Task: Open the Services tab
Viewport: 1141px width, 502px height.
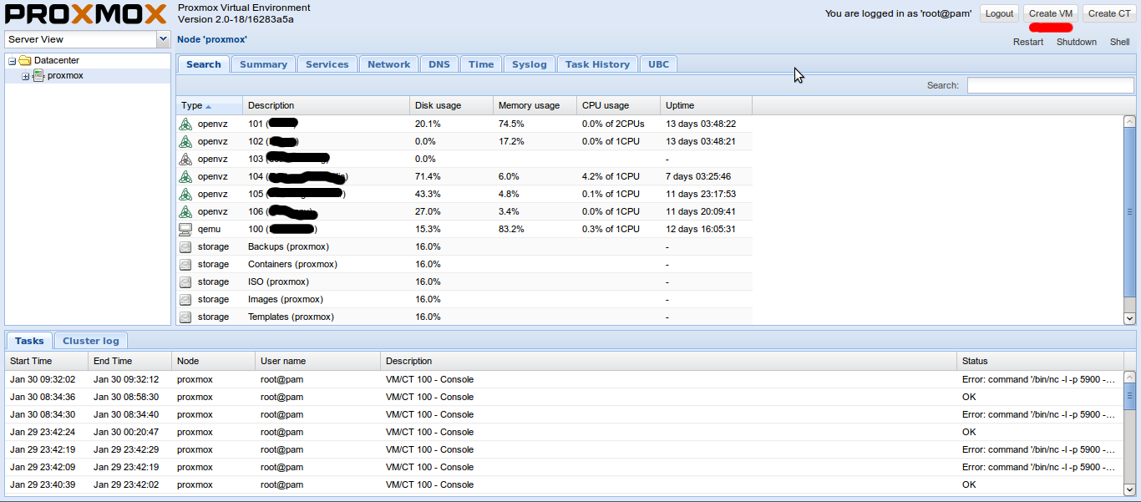Action: [x=327, y=64]
